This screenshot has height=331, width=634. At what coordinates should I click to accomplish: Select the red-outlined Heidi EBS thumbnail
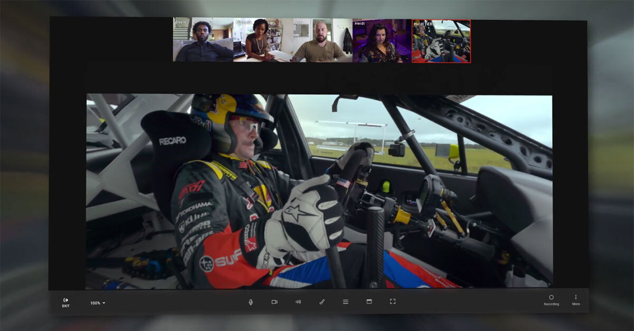coord(441,41)
